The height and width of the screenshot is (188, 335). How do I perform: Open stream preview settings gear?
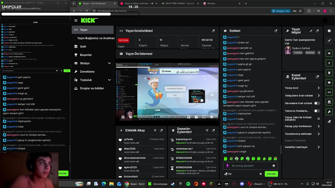click(211, 117)
